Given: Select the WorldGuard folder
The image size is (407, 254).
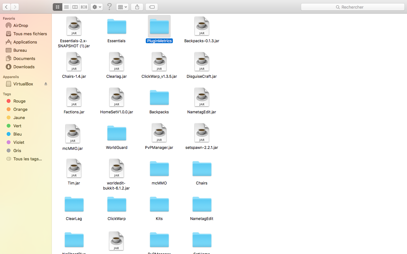Looking at the screenshot, I should pos(117,133).
